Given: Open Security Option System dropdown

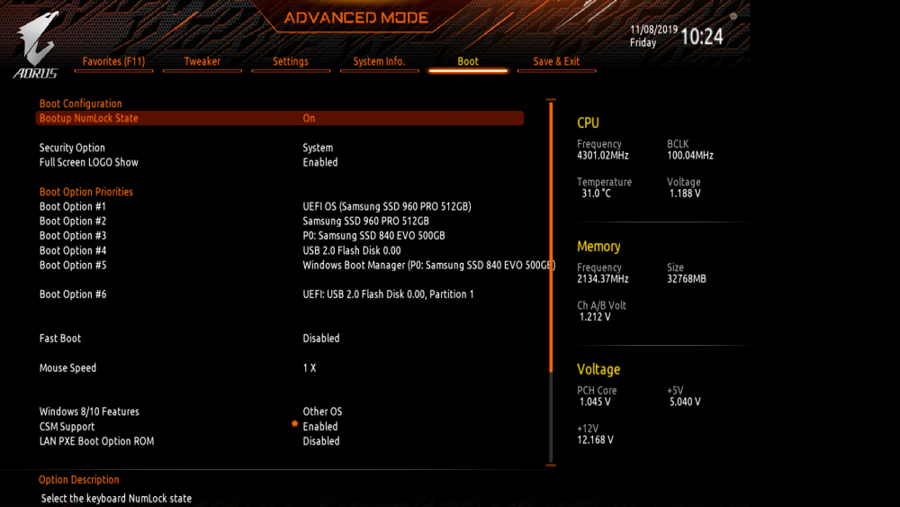Looking at the screenshot, I should click(x=318, y=149).
